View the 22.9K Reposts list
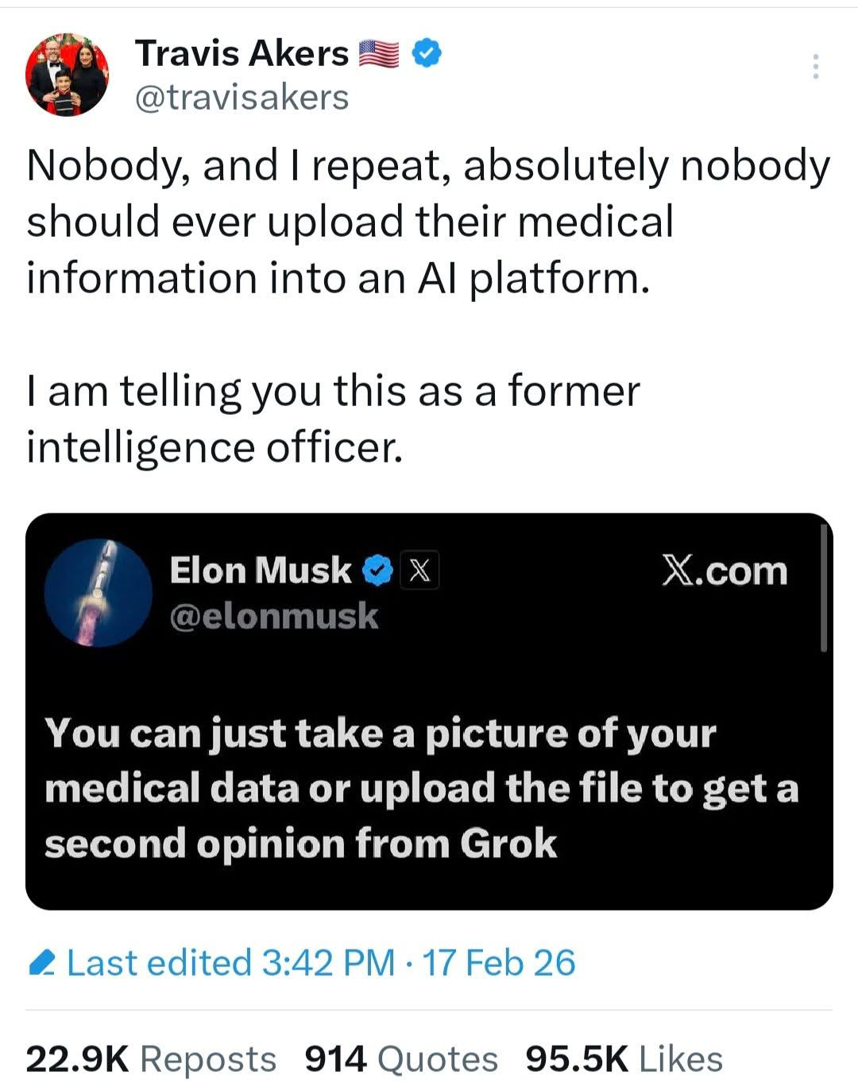Screen dimensions: 858x1091 click(x=151, y=1059)
